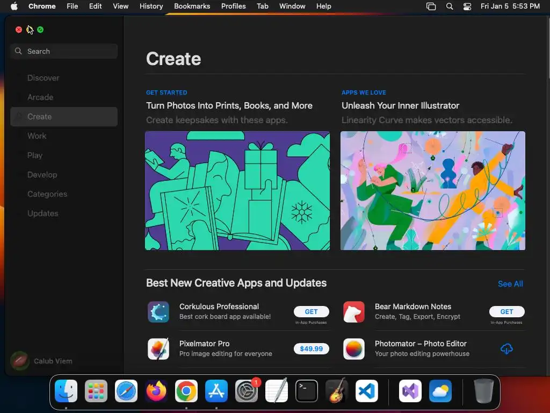
Task: Open Photomator app icon
Action: [353, 348]
